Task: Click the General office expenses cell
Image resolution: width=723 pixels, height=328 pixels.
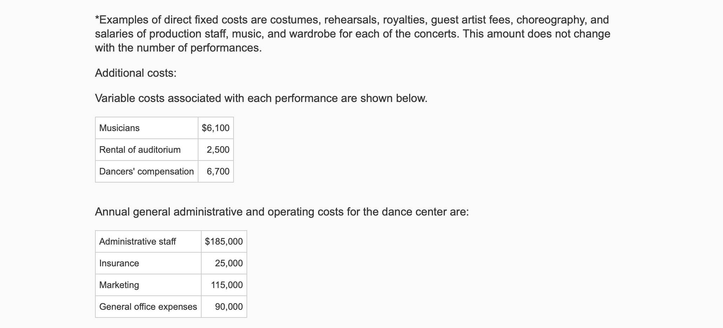Action: (148, 307)
